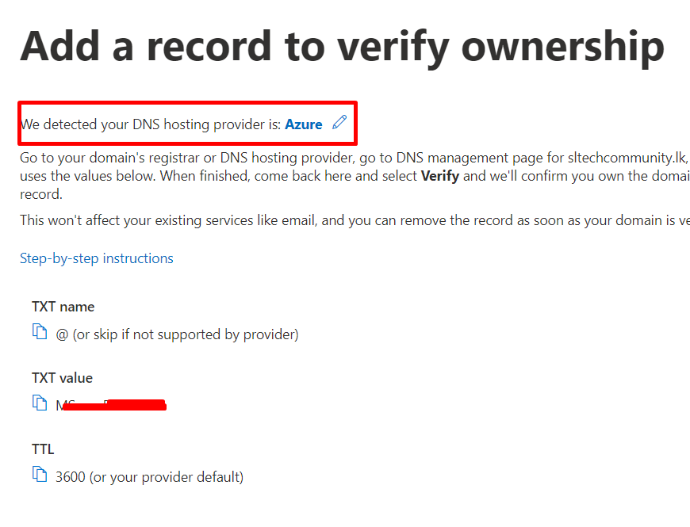Select the TTL label

point(43,449)
